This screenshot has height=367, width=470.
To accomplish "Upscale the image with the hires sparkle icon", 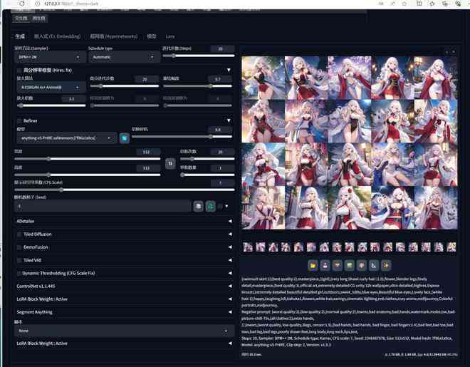I will pyautogui.click(x=386, y=265).
